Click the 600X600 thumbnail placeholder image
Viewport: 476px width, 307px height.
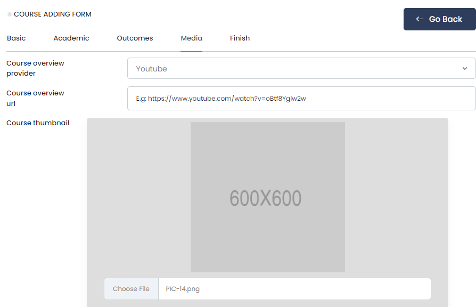pos(267,197)
